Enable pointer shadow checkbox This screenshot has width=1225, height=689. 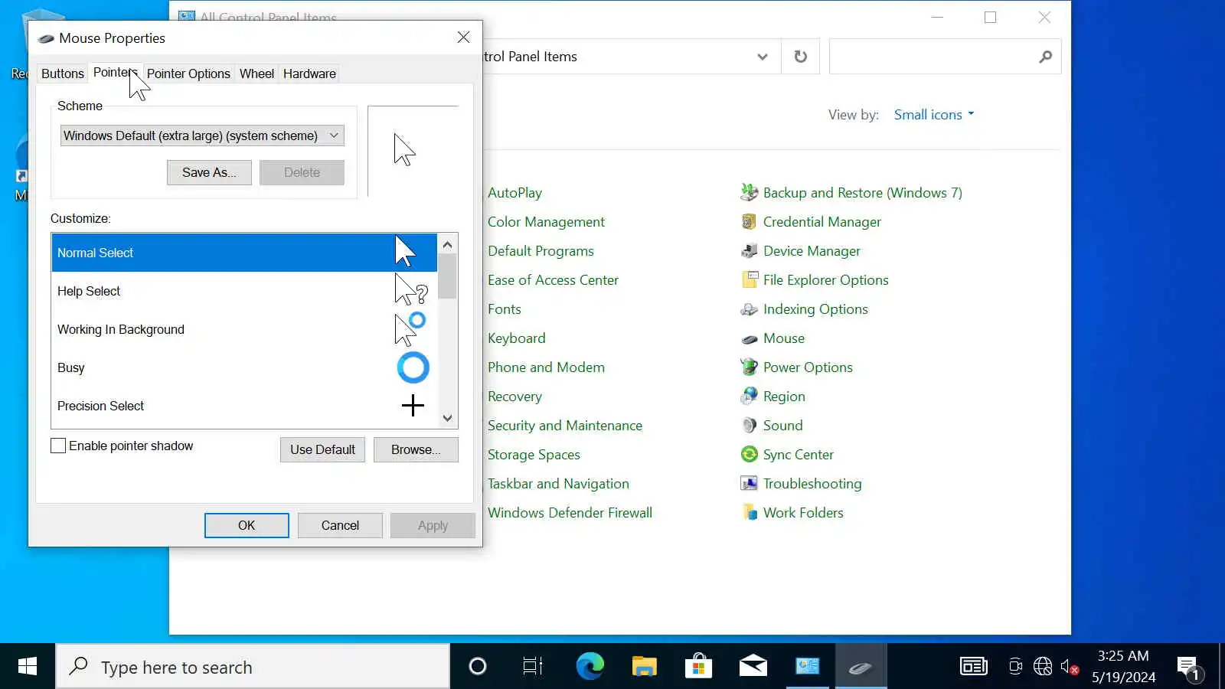(x=58, y=446)
